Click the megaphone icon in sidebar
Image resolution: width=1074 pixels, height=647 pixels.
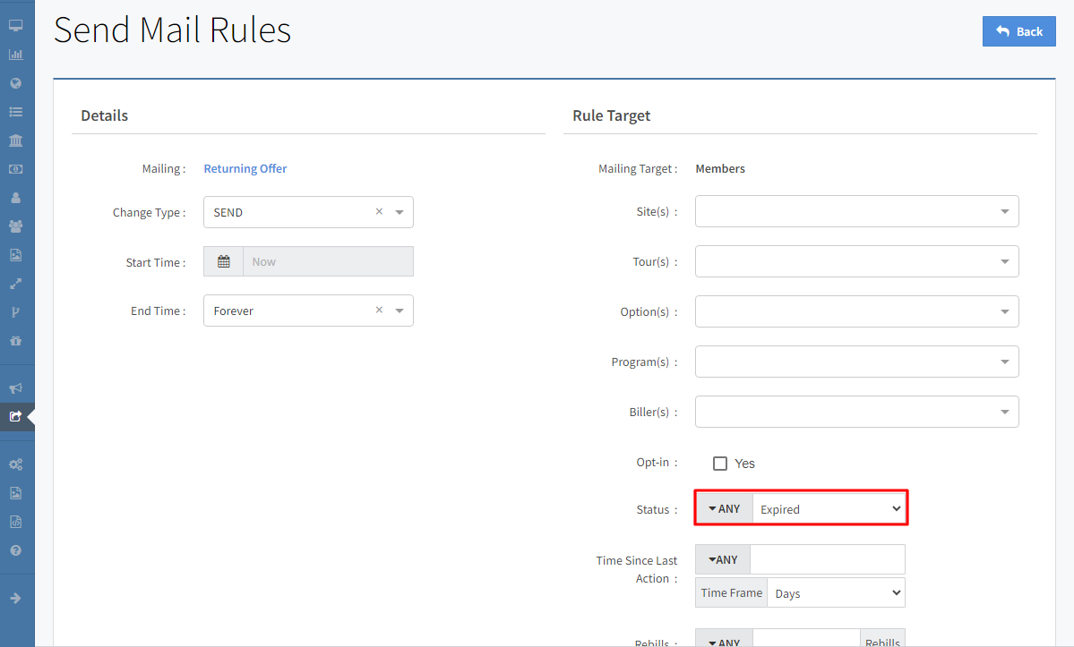pos(15,388)
